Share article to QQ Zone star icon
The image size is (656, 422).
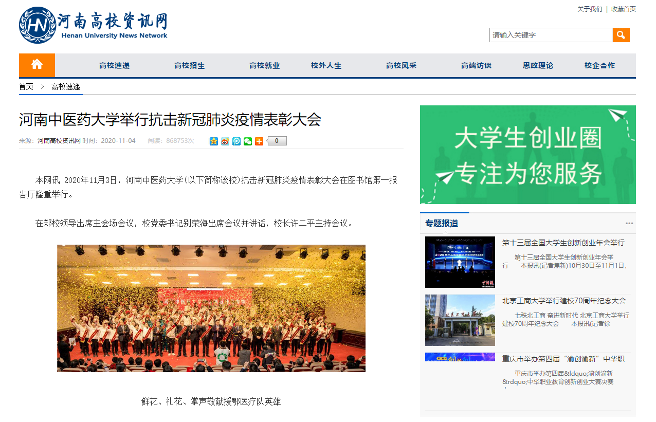click(214, 141)
